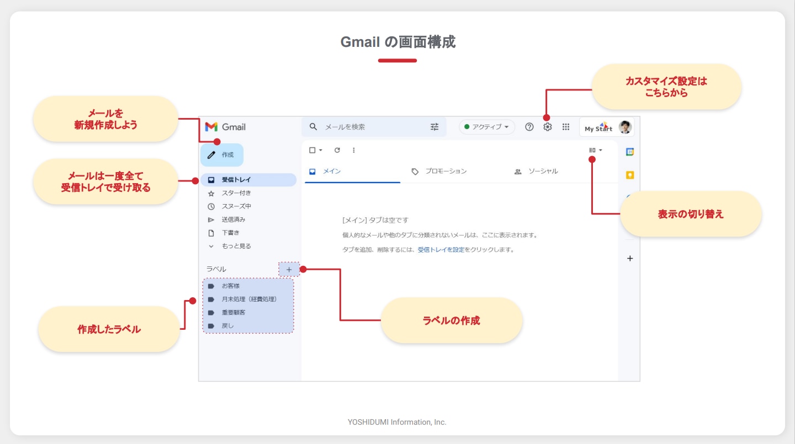Screen dimensions: 795x444
Task: Click the 作成 compose button
Action: click(221, 155)
